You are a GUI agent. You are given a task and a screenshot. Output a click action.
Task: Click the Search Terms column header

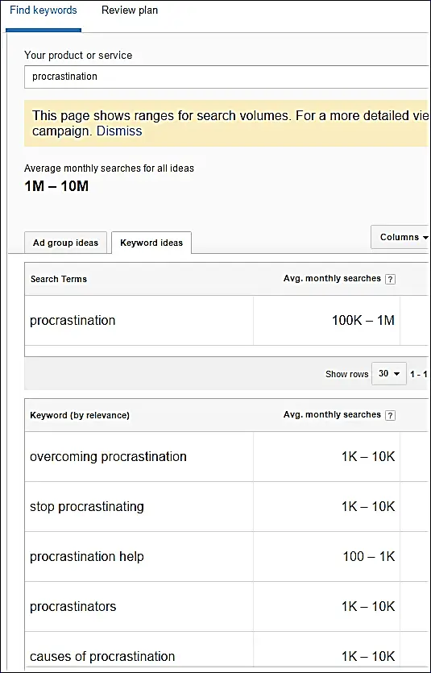coord(59,279)
